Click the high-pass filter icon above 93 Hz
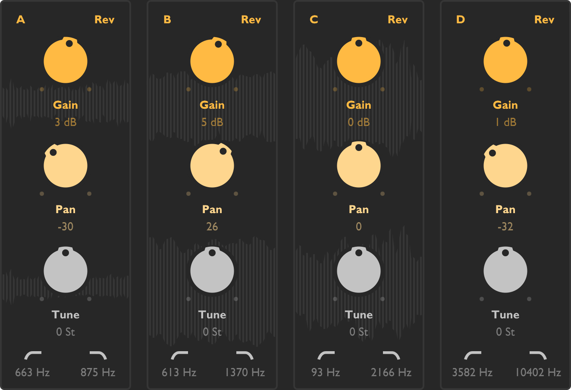Image resolution: width=571 pixels, height=390 pixels. coord(326,355)
